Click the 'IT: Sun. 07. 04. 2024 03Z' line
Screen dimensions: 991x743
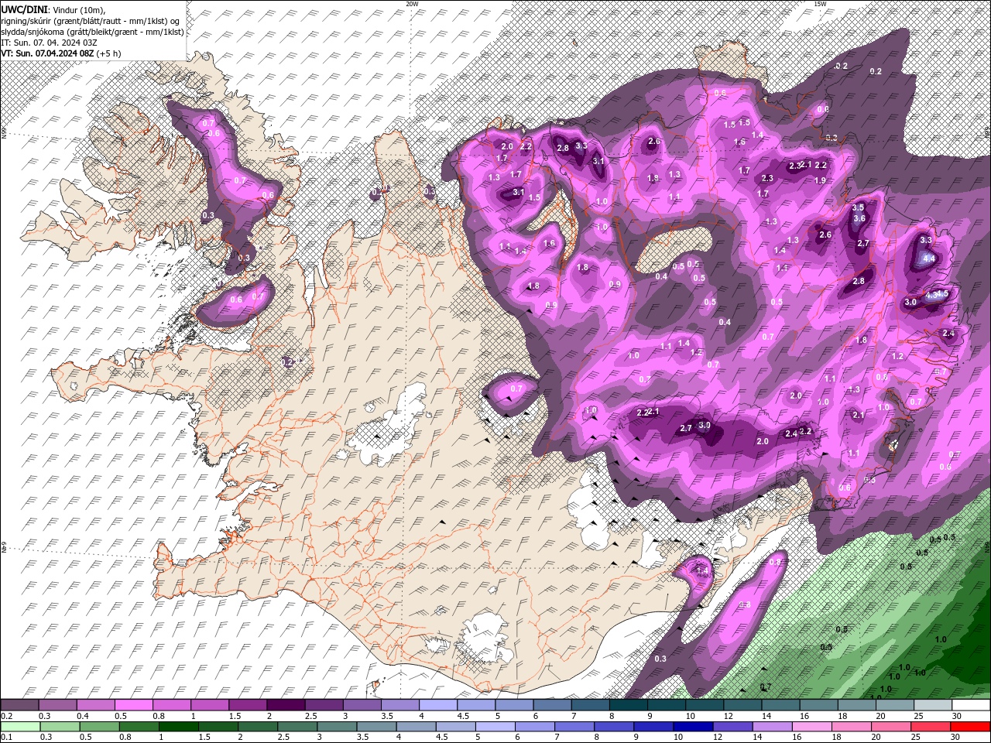pos(48,43)
